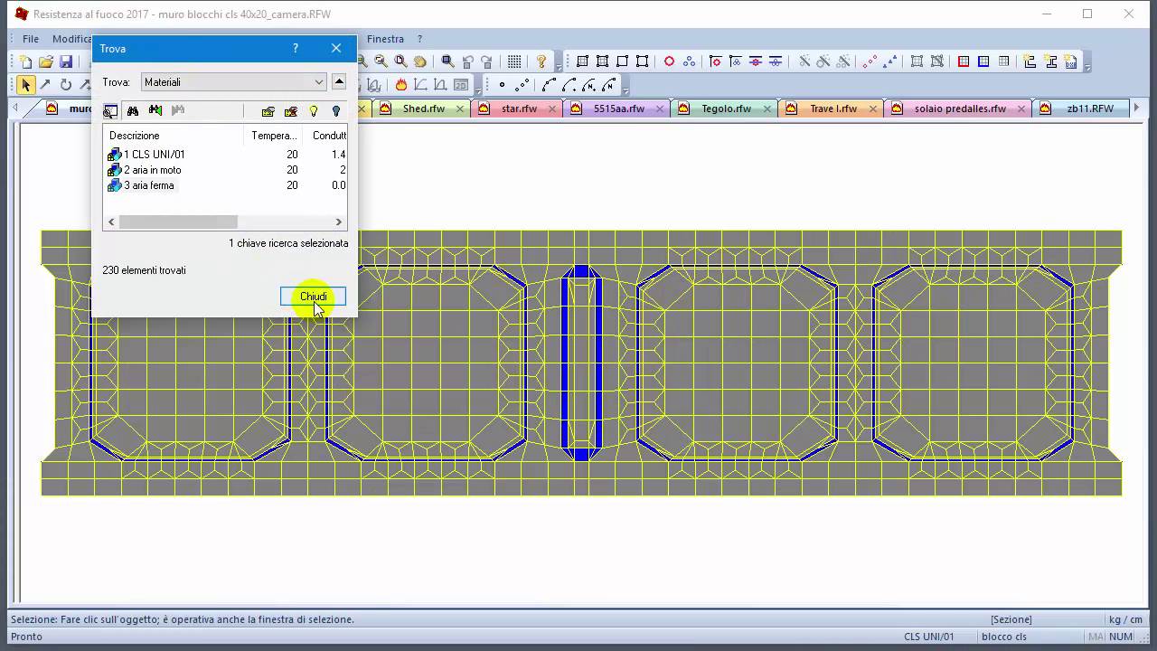Click the collapse up-arrow button in Trova
The image size is (1157, 651).
[x=339, y=82]
